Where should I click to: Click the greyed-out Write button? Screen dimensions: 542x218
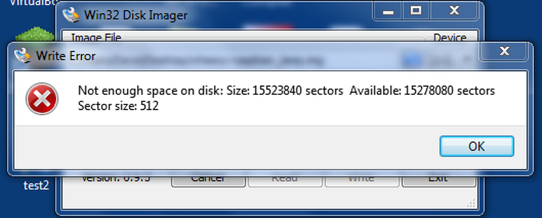[x=361, y=179]
